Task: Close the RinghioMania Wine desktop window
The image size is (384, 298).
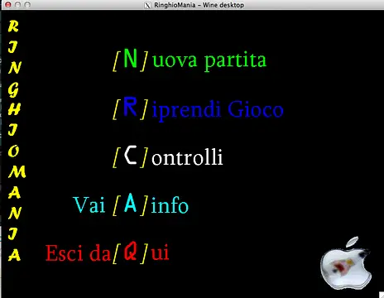Action: (8, 5)
